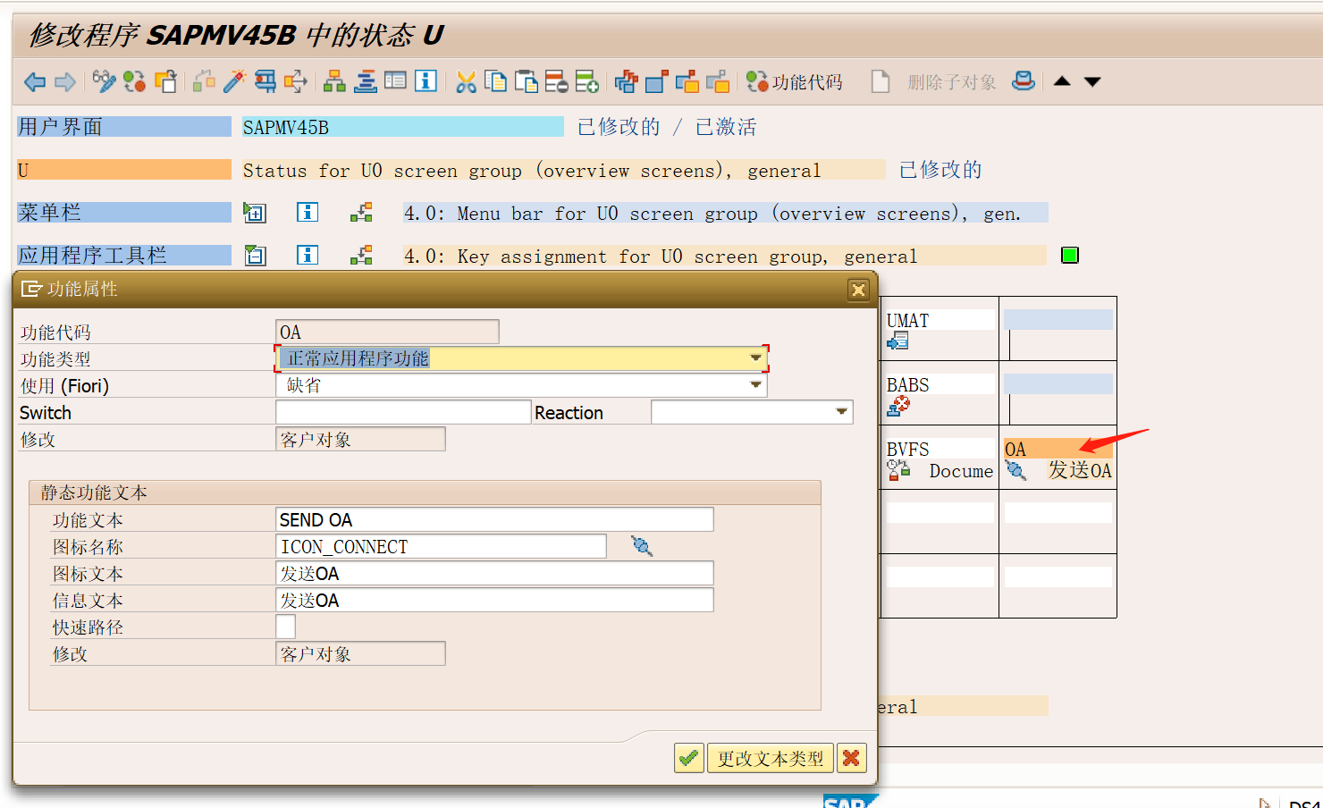
Task: Expand the 菜单栏 menu bar row
Action: (255, 213)
